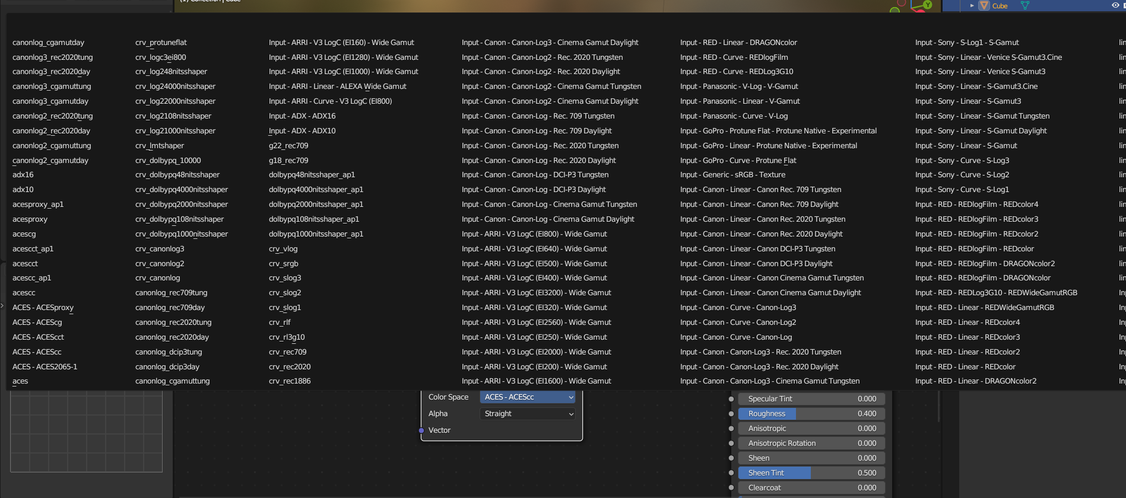
Task: Choose Input - ARRI - Linear - ALEXA Wide Gamut
Action: (x=338, y=87)
